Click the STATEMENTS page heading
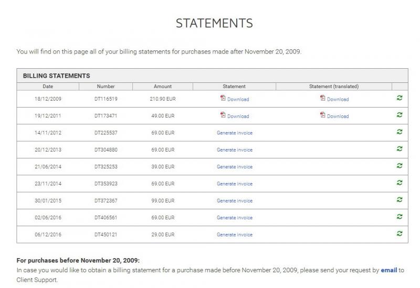The image size is (420, 288). click(x=214, y=23)
